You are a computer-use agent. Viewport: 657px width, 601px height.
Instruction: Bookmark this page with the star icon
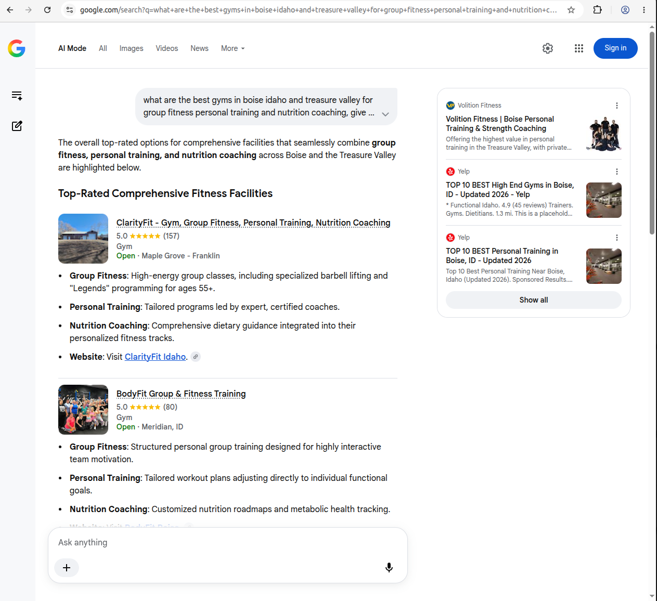point(571,10)
